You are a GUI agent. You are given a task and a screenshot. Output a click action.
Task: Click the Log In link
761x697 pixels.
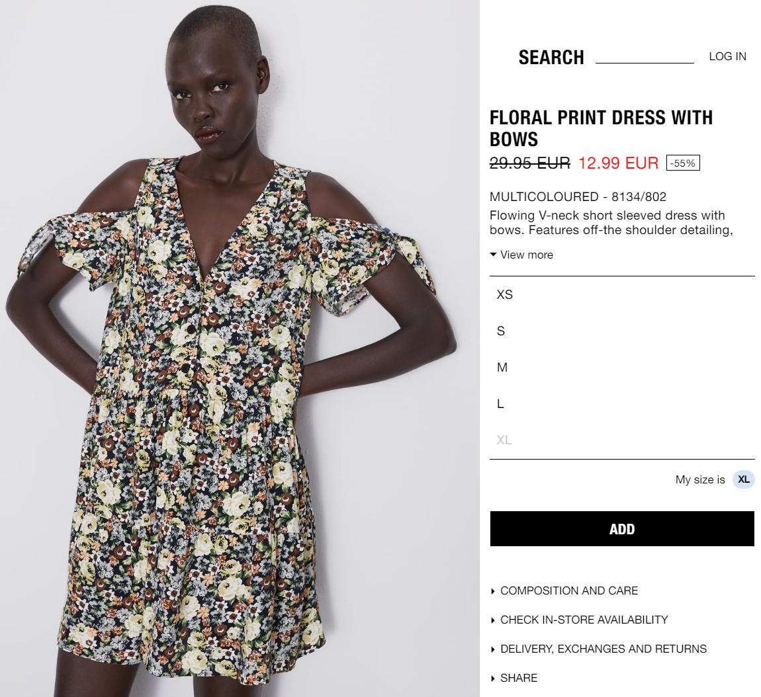(727, 56)
